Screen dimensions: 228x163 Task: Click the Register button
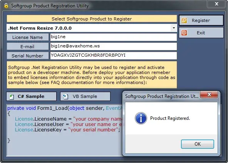[201, 20]
